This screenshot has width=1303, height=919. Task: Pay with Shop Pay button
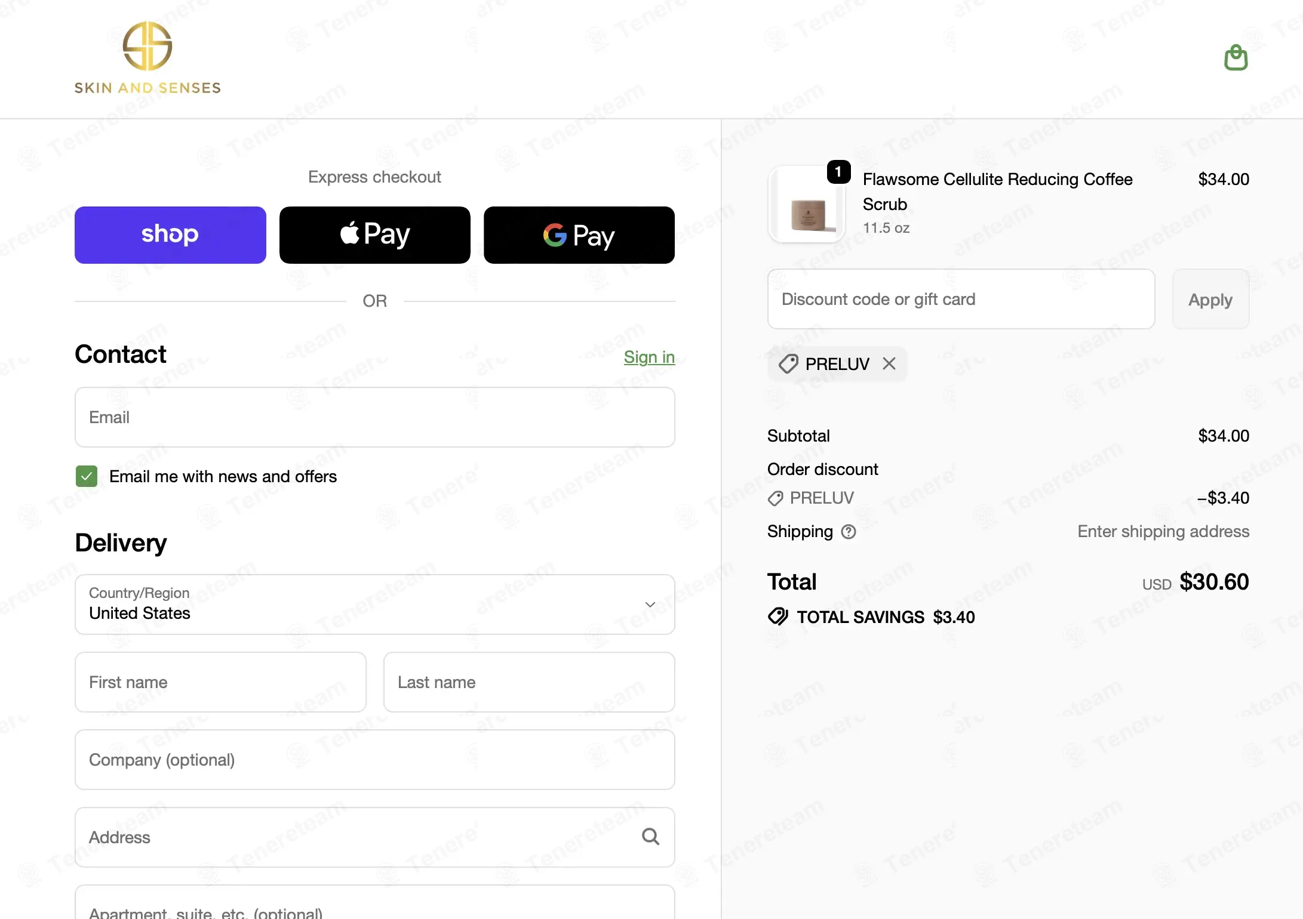(170, 235)
